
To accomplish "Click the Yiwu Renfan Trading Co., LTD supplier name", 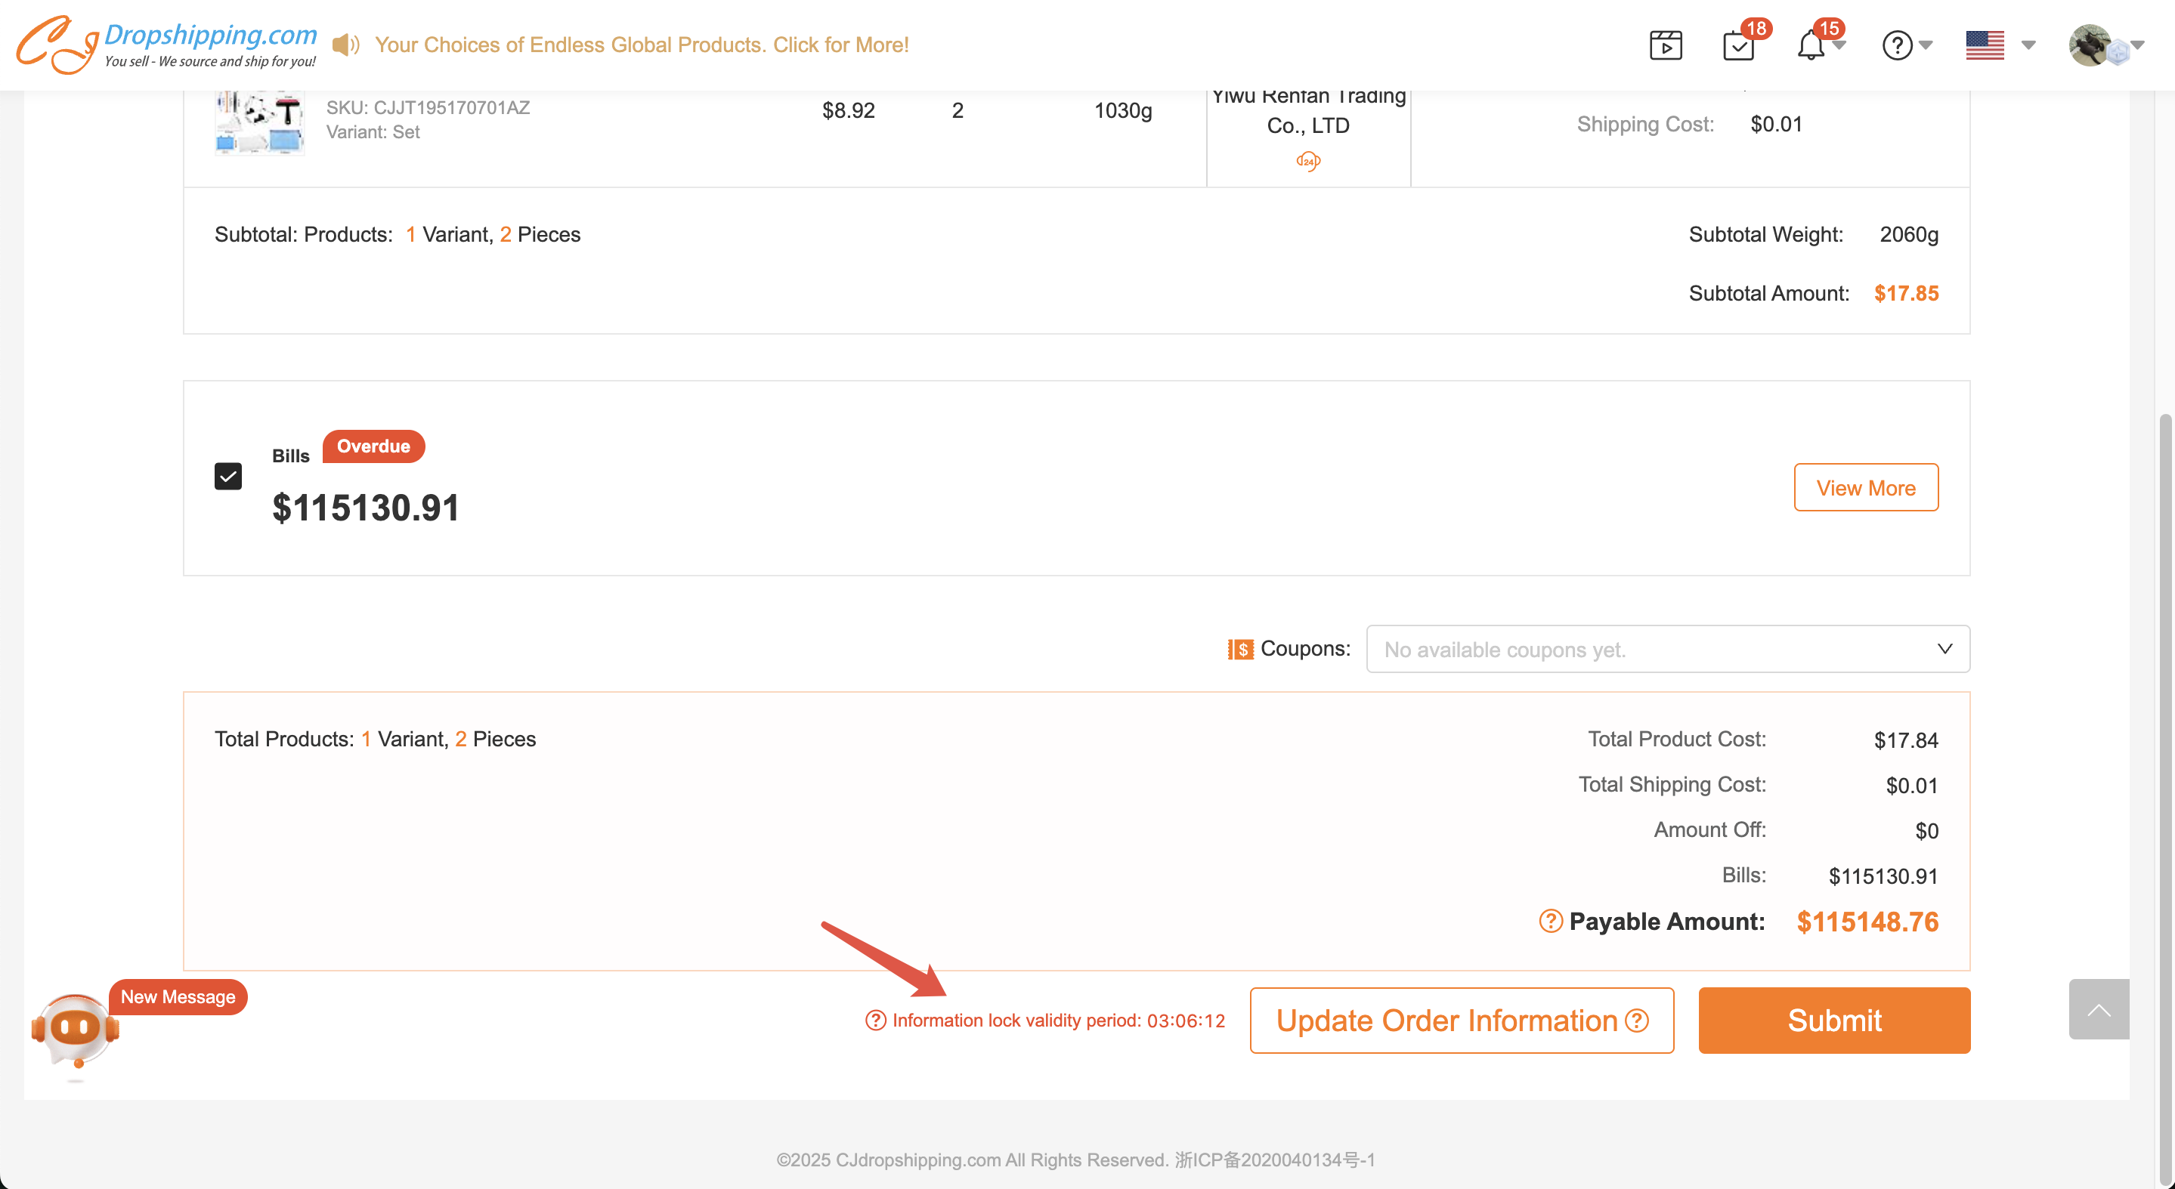I will [1308, 110].
